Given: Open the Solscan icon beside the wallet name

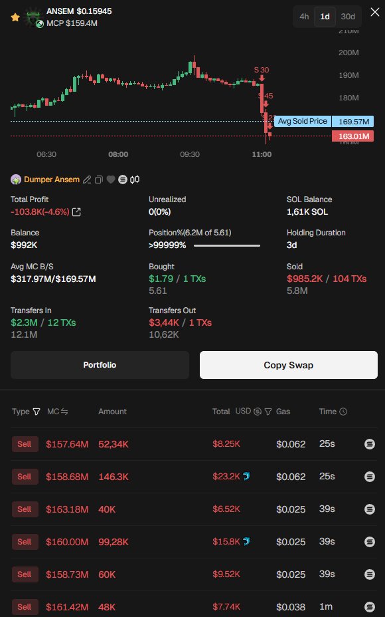Looking at the screenshot, I should pos(123,180).
